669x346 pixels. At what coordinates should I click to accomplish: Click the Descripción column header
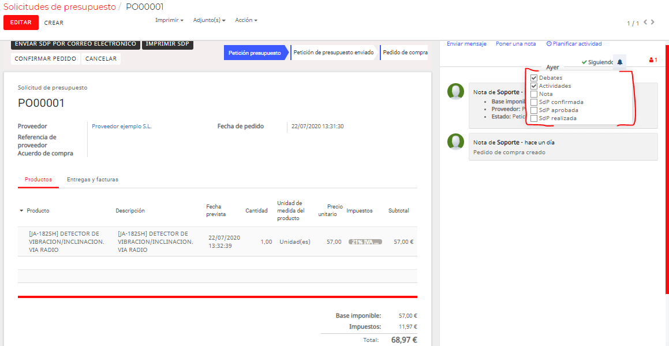coord(130,211)
